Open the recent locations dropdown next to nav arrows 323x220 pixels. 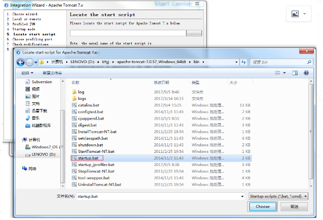[x=35, y=62]
